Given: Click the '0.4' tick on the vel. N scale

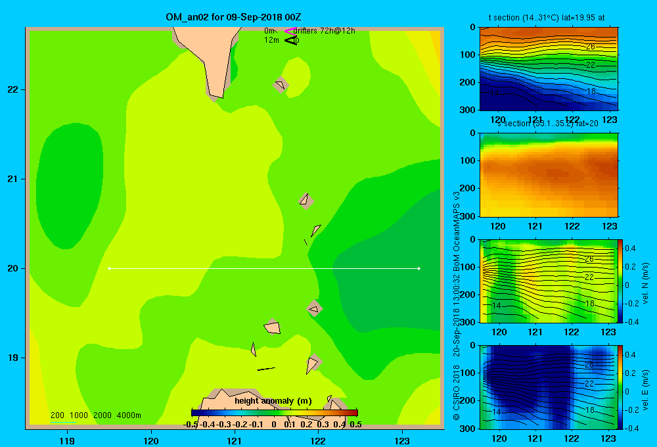Looking at the screenshot, I should pyautogui.click(x=630, y=248).
